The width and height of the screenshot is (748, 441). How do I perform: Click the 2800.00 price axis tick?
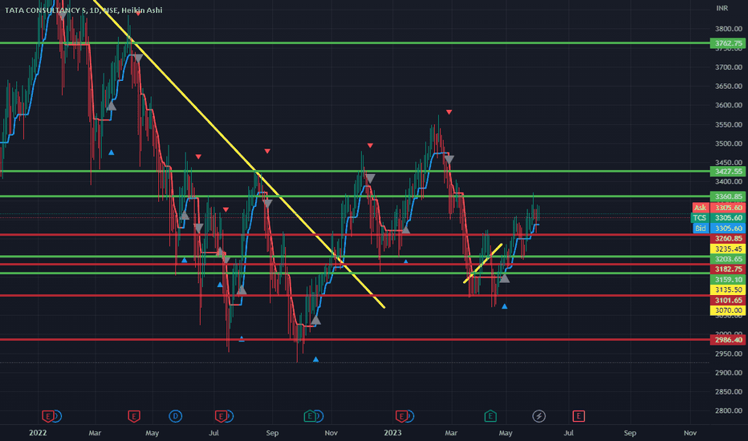pos(729,411)
